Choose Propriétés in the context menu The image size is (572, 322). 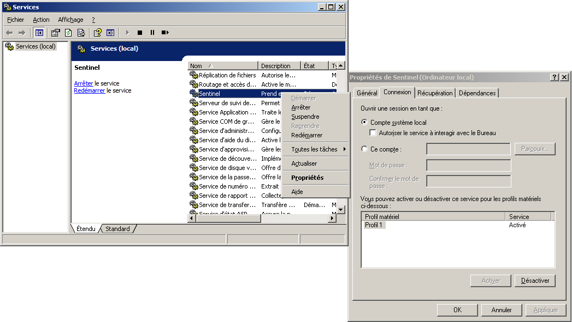pyautogui.click(x=316, y=178)
